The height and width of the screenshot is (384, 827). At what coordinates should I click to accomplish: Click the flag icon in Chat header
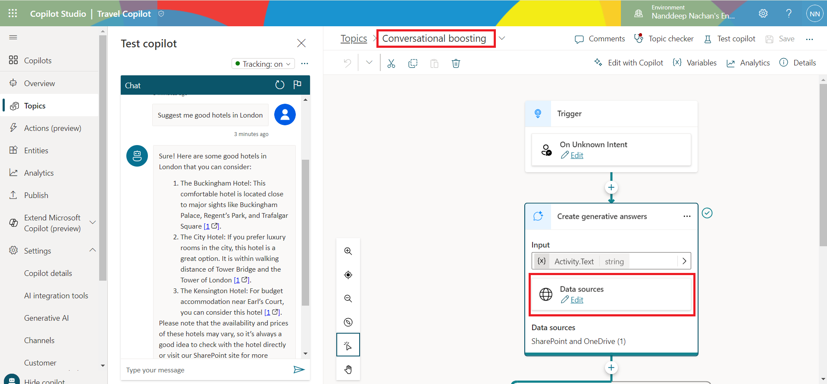(x=297, y=85)
